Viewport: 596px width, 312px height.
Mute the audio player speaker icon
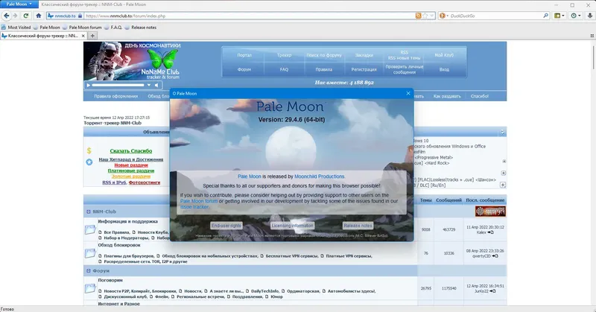[x=156, y=85]
